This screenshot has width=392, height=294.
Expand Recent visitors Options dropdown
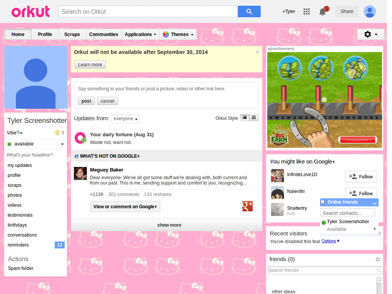330,241
